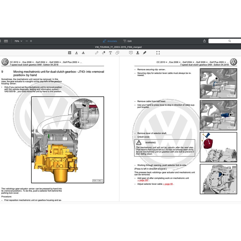Click the two-page view layout icon
Image resolution: width=241 pixels, height=241 pixels.
pos(6,41)
